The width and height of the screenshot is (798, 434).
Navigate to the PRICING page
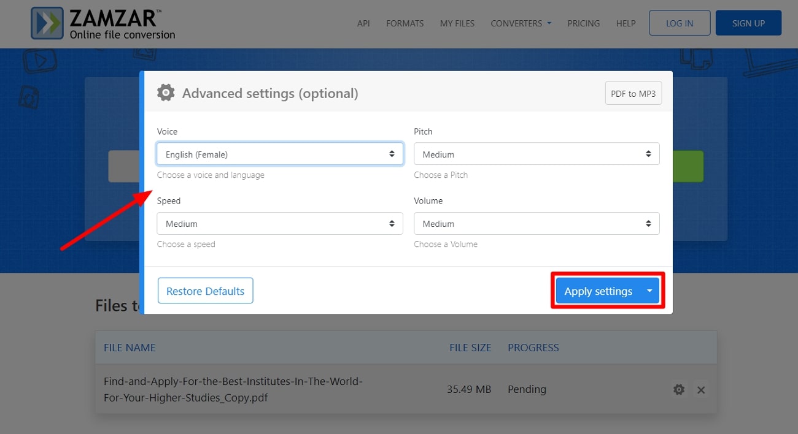(x=583, y=23)
